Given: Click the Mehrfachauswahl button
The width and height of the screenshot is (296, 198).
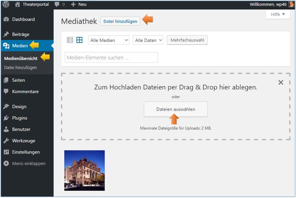Looking at the screenshot, I should 187,40.
